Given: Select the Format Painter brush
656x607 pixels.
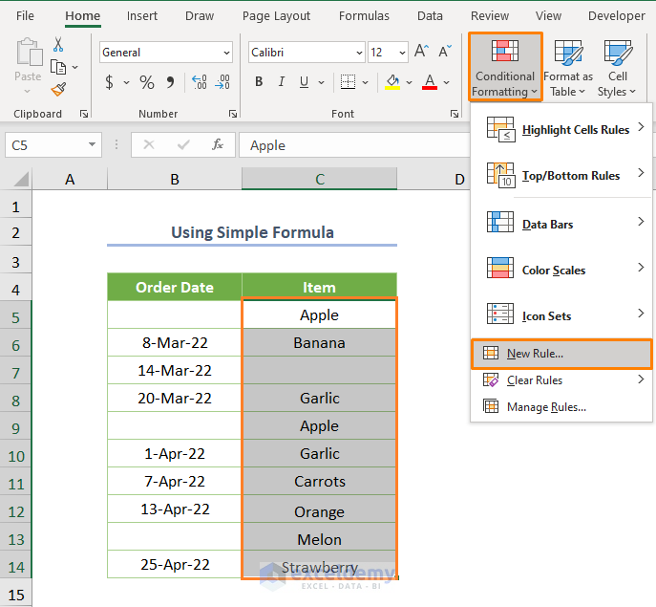Looking at the screenshot, I should tap(58, 89).
